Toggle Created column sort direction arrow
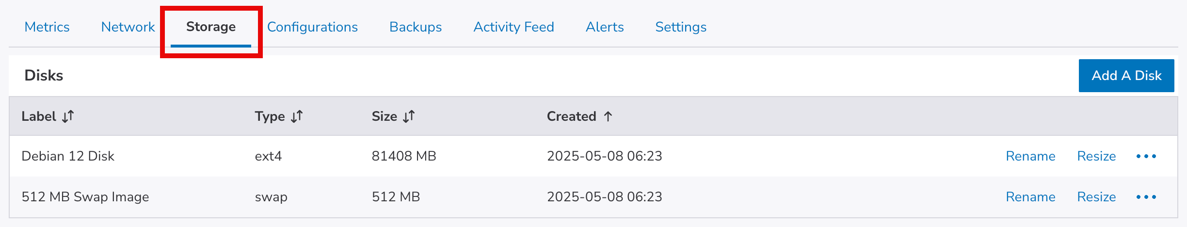 [608, 116]
